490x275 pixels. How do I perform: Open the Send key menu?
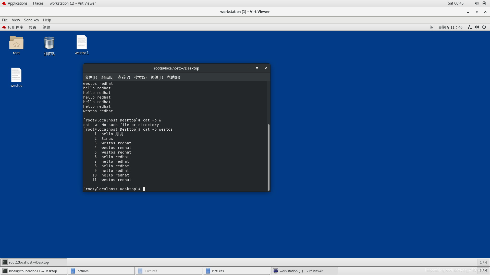(x=31, y=20)
